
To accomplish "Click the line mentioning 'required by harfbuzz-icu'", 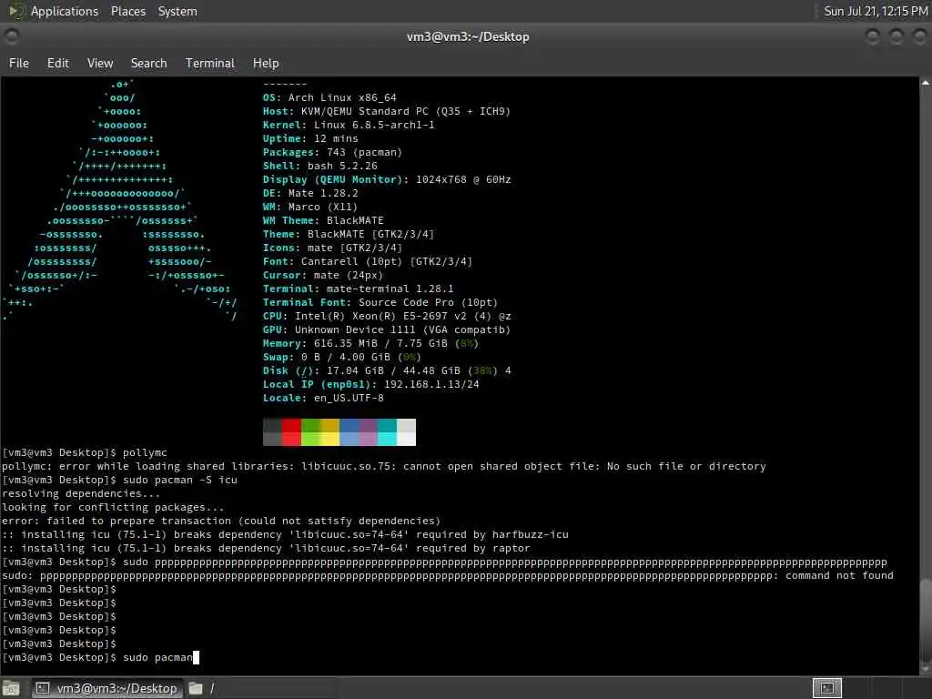I will click(285, 535).
